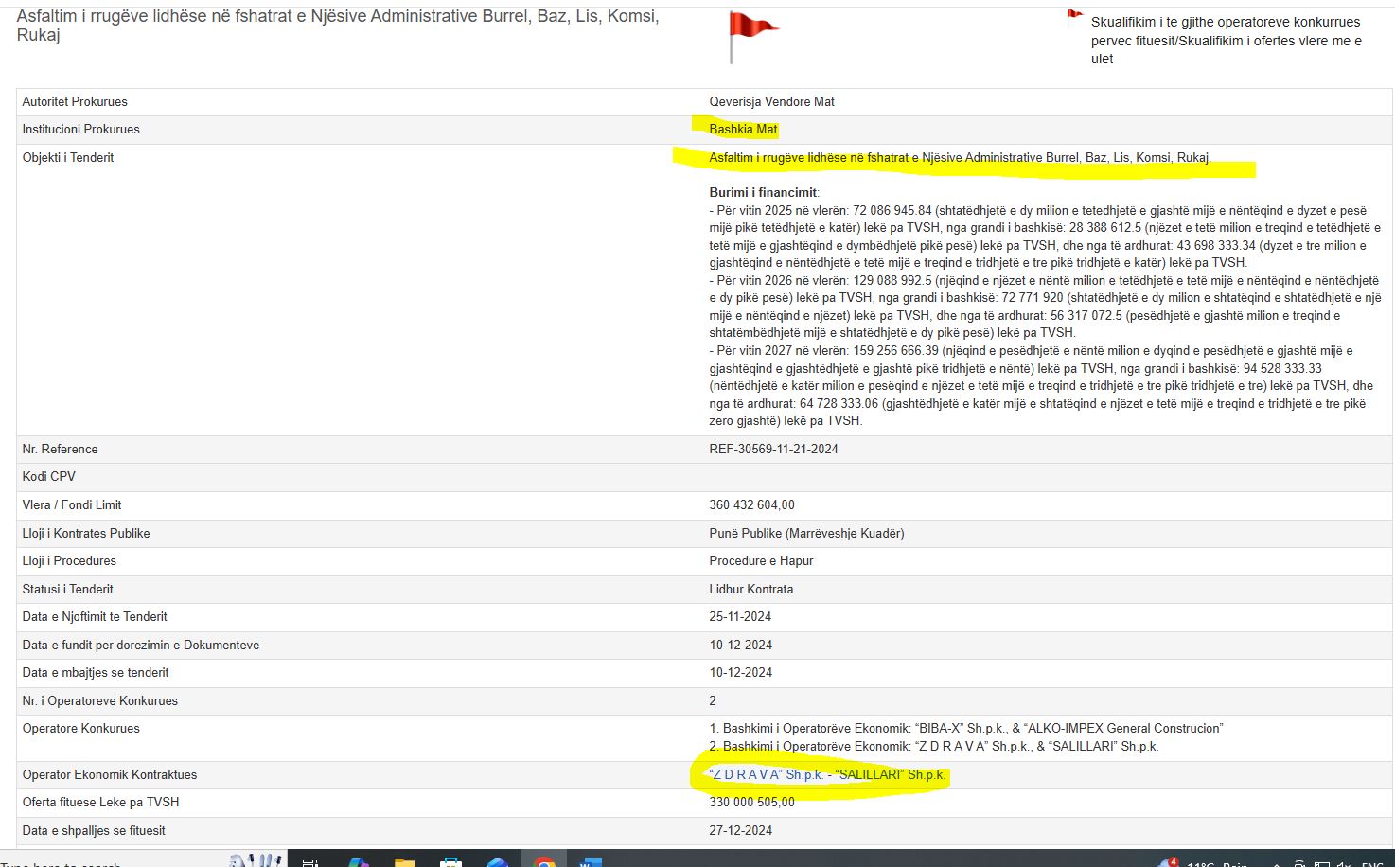The height and width of the screenshot is (867, 1395).
Task: Click the Procedurë e Hapur procedure type
Action: coord(761,560)
